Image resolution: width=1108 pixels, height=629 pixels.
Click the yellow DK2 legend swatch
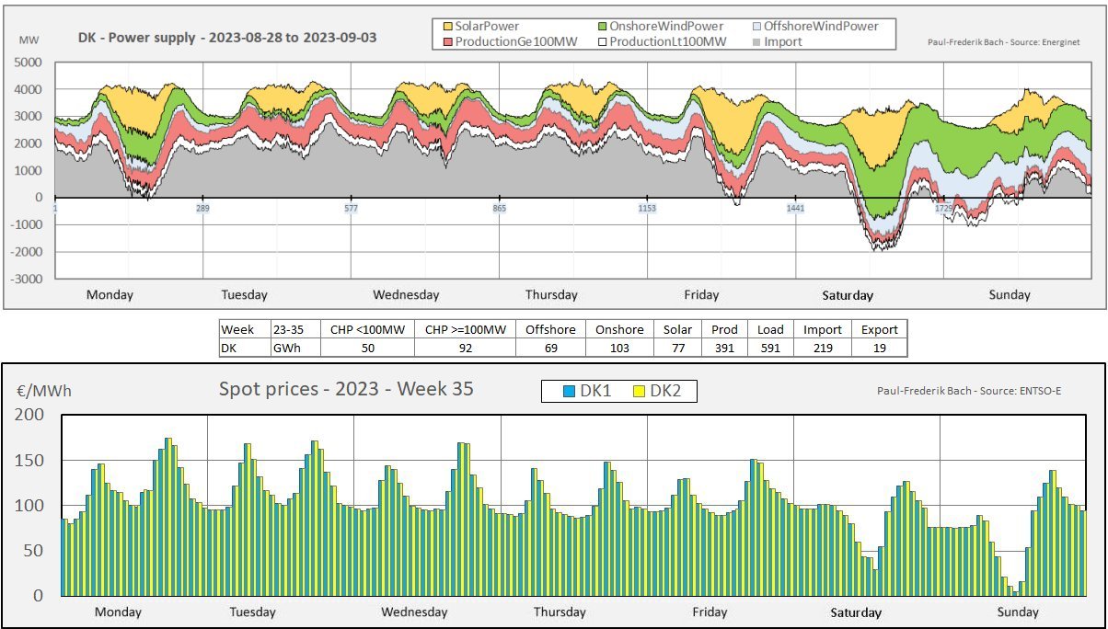[x=640, y=392]
